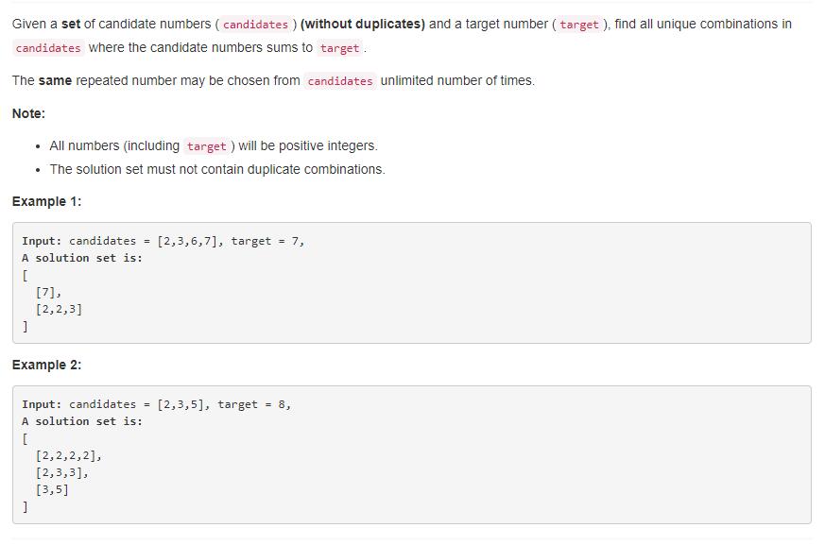Click bold '(without duplicates)' text

[x=363, y=25]
